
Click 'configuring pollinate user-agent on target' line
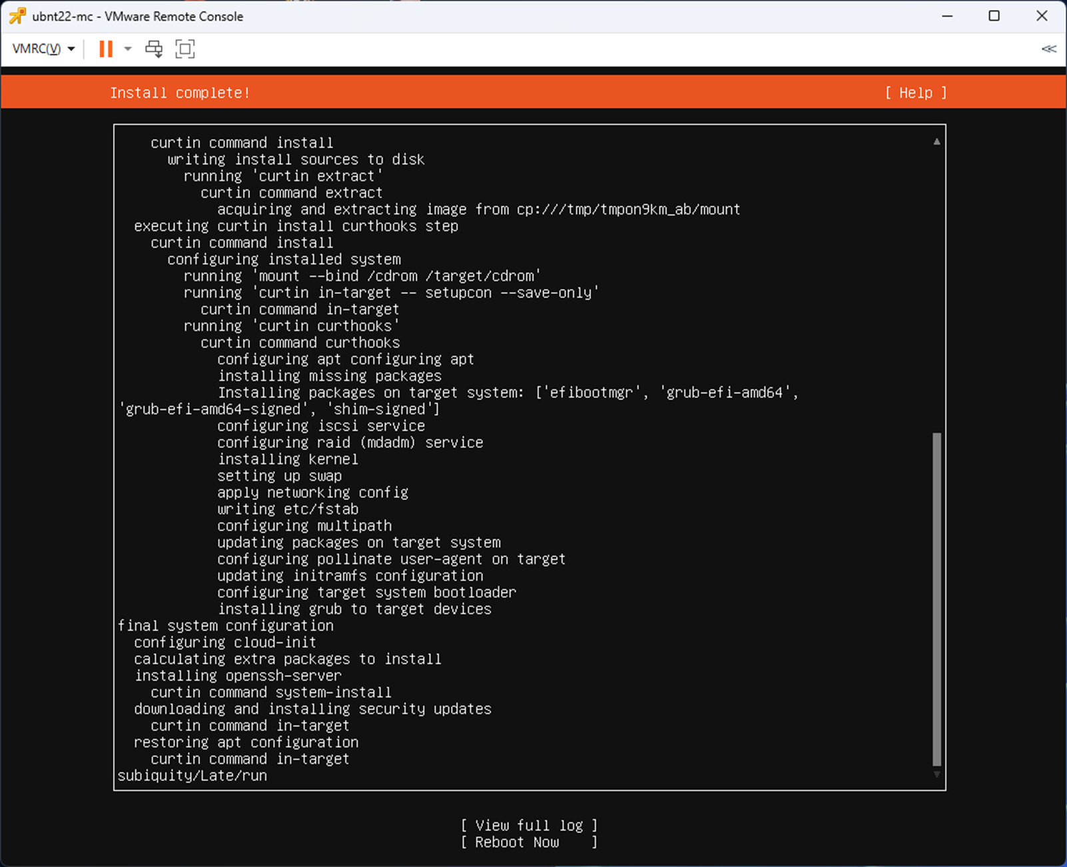tap(392, 559)
